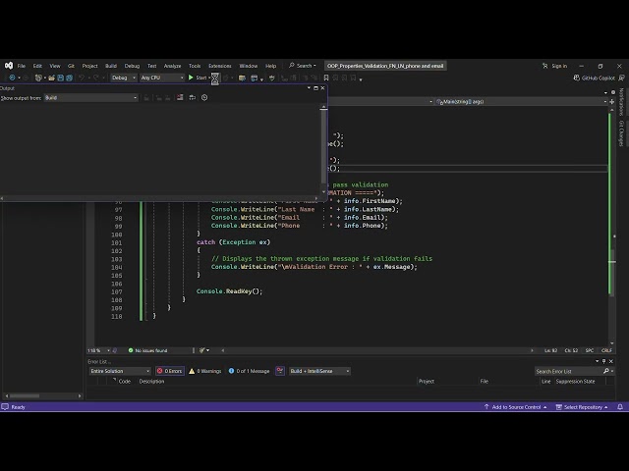
Task: Click the CRLF line ending indicator
Action: 606,350
